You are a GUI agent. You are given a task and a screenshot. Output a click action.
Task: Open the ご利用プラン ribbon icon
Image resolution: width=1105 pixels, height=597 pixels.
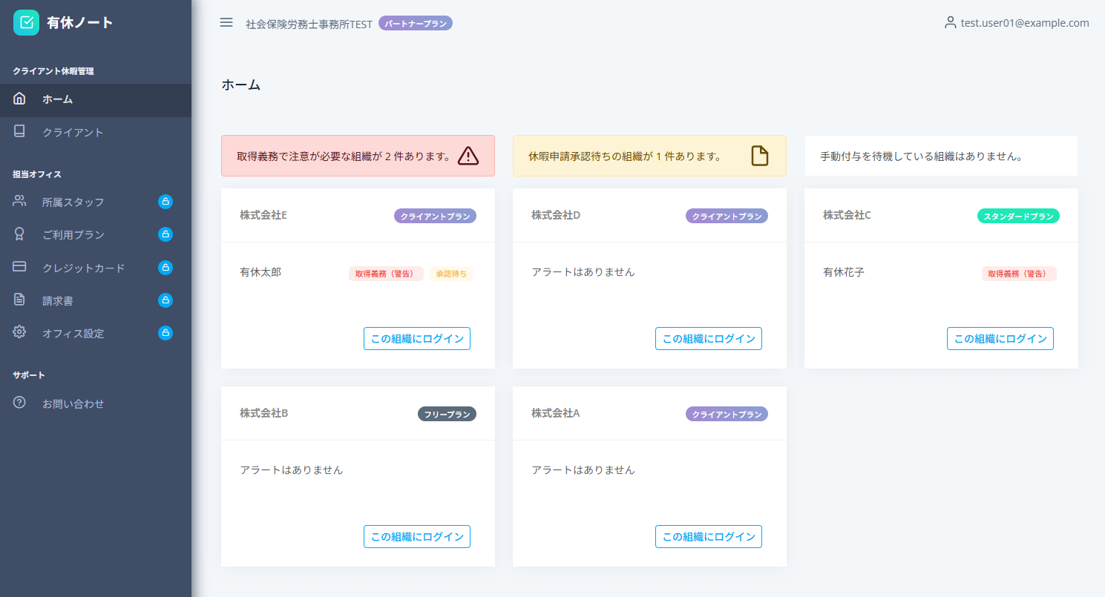[x=19, y=234]
